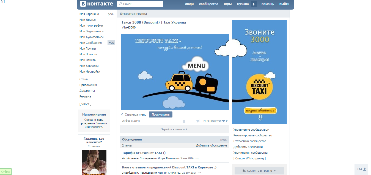Open the музыка header menu
The height and width of the screenshot is (175, 371).
point(243,4)
